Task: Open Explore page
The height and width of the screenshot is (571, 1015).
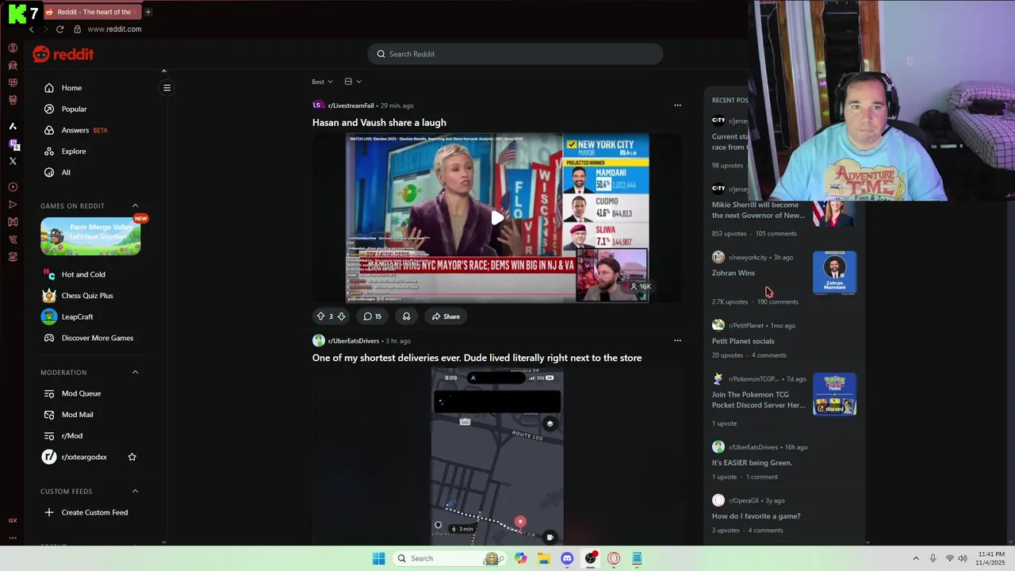Action: tap(74, 151)
